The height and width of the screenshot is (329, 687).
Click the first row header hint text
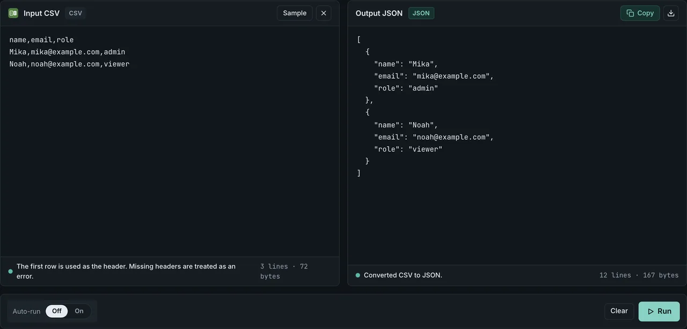(x=126, y=271)
